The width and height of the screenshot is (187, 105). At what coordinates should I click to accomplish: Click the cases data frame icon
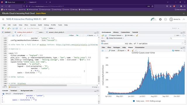[x=102, y=43]
